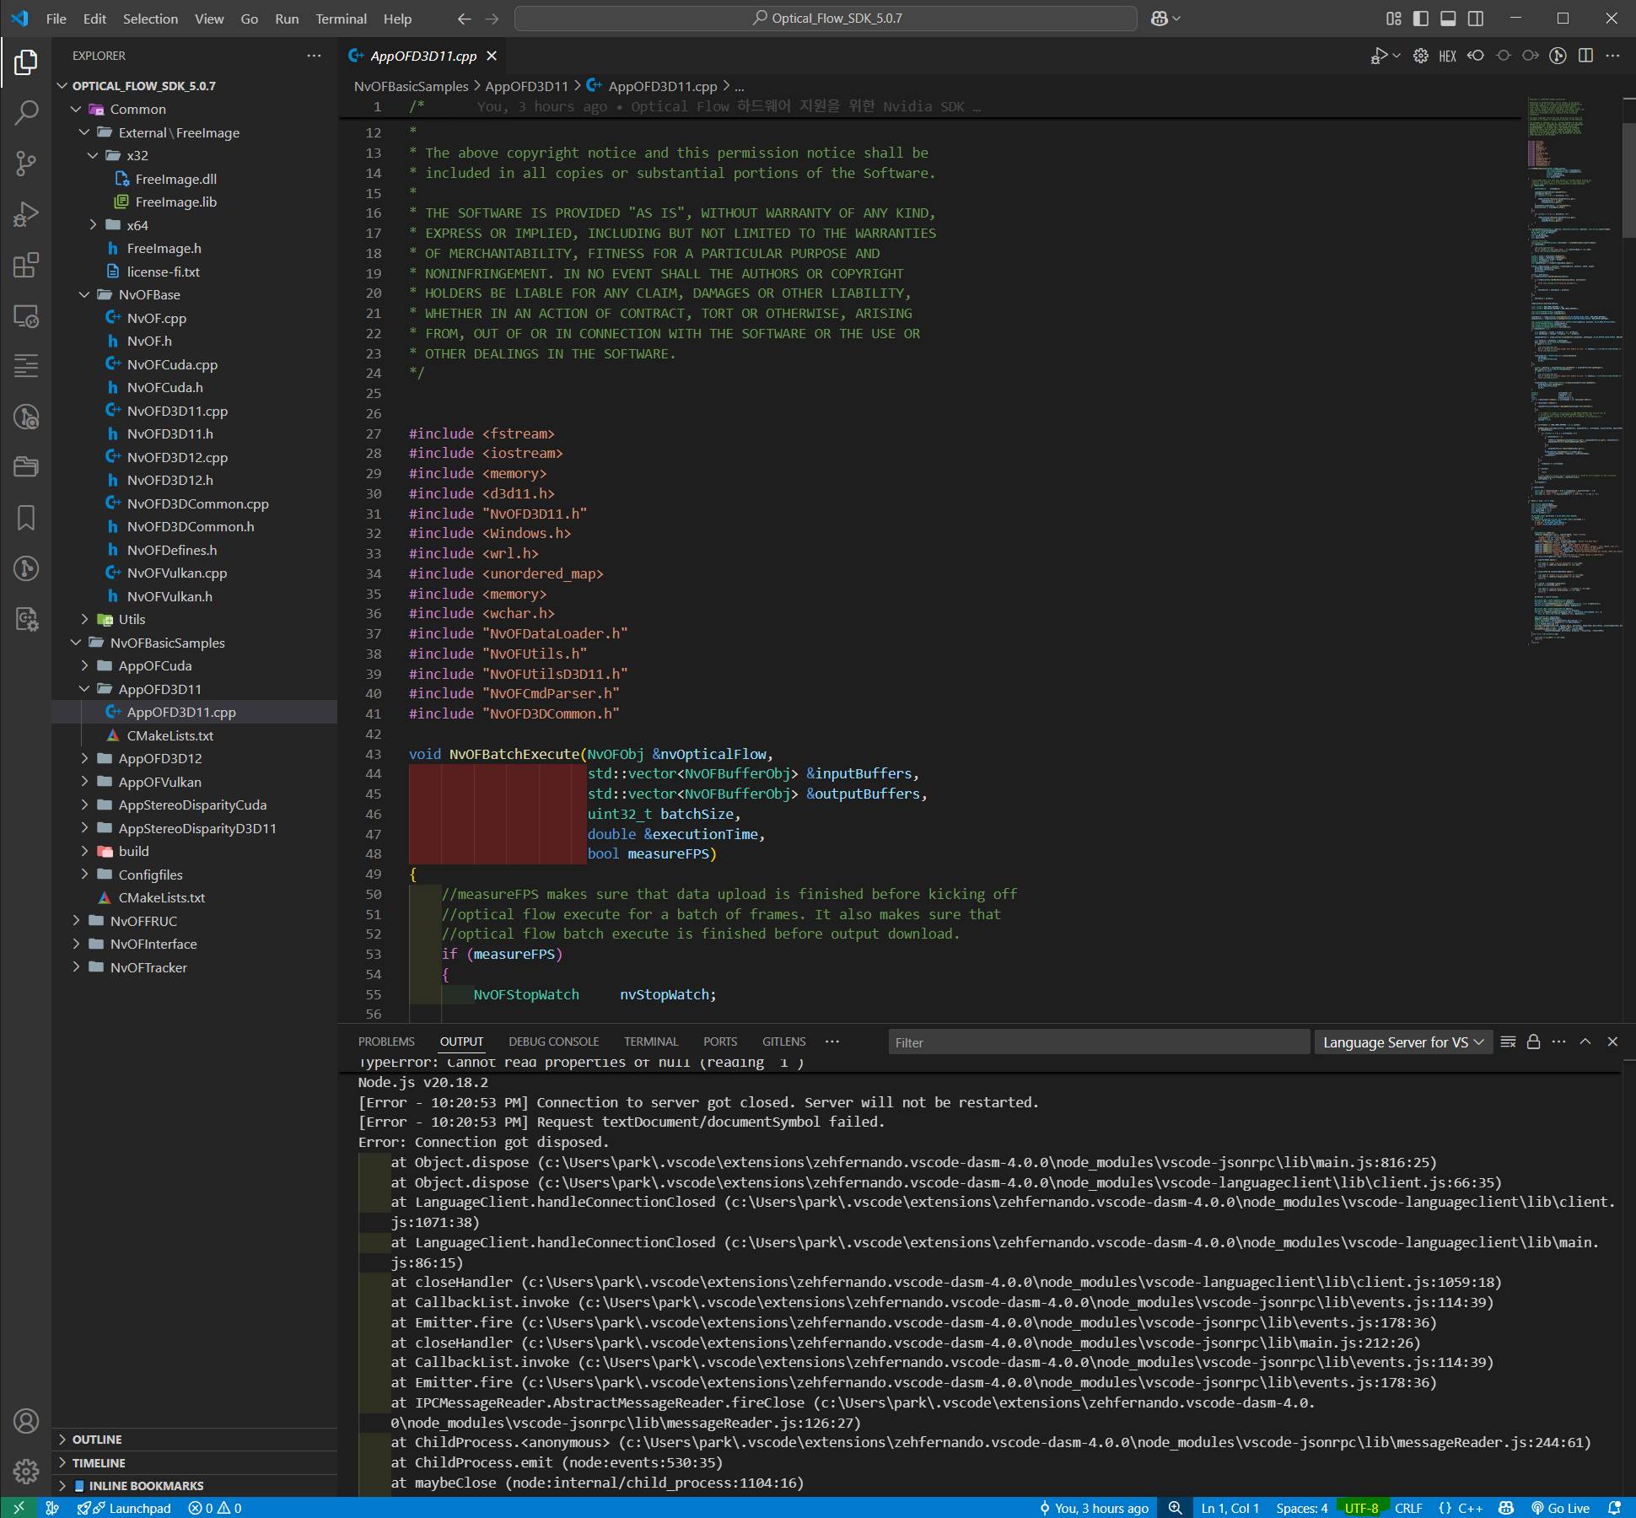The width and height of the screenshot is (1636, 1518).
Task: Click the HEX editor toolbar icon
Action: [x=1447, y=56]
